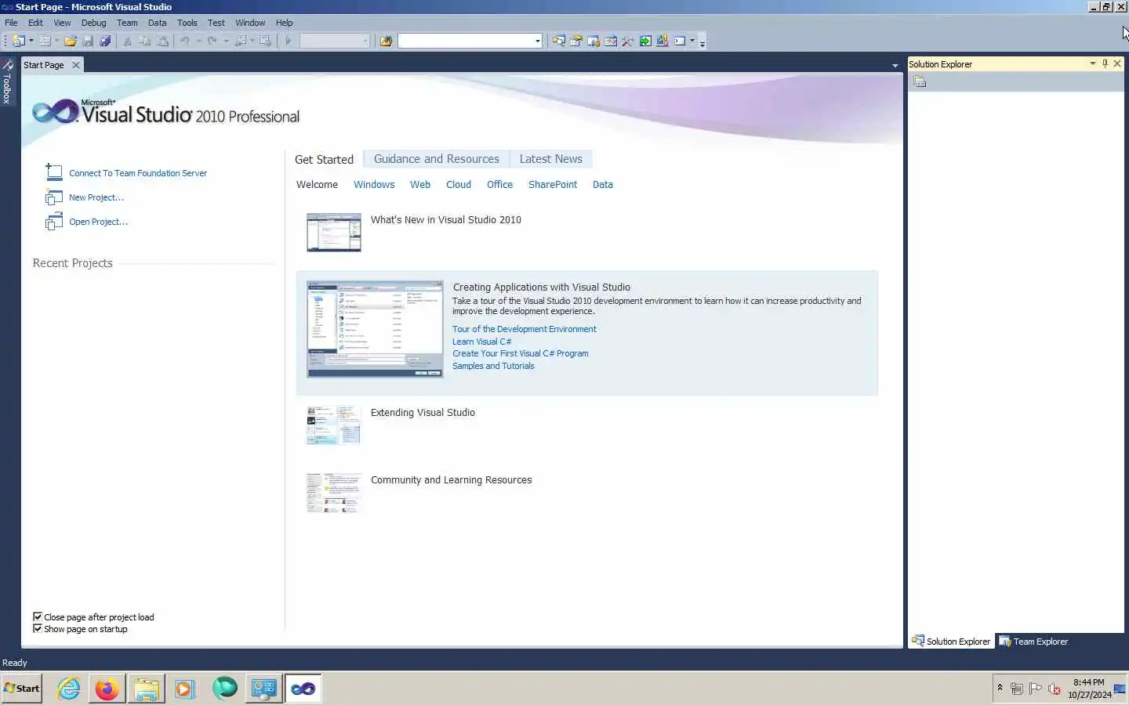Click the New Project... link
This screenshot has width=1129, height=705.
tap(96, 197)
